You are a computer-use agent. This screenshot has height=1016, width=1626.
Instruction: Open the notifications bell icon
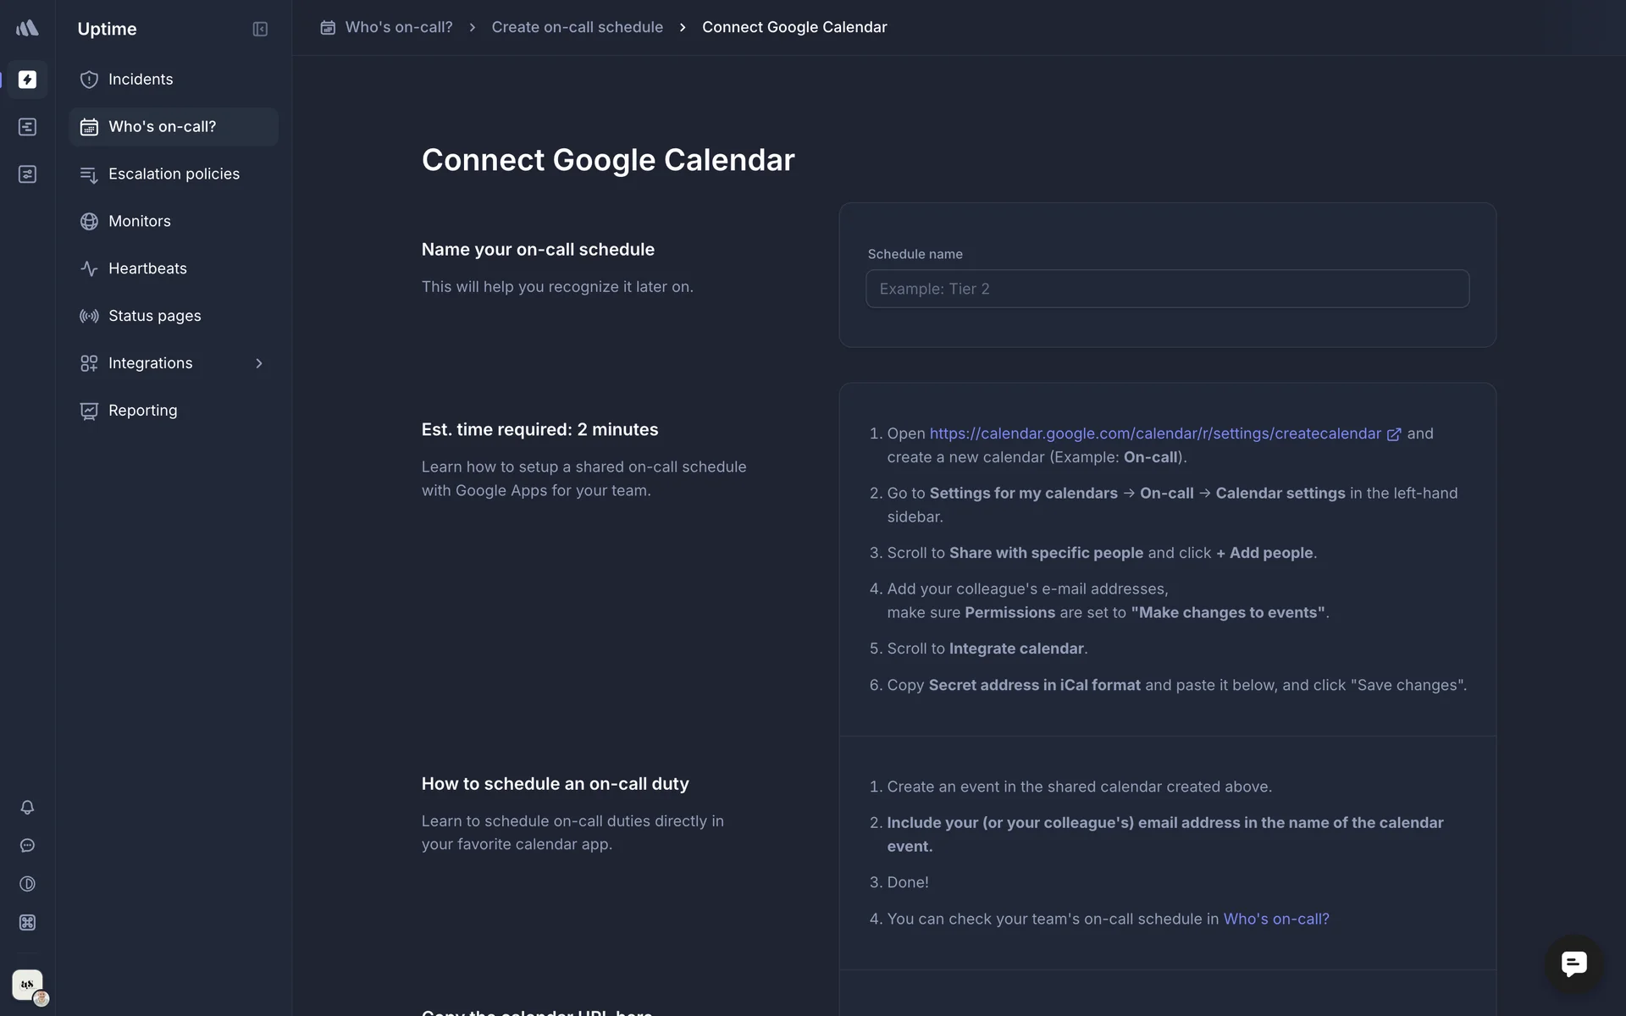coord(27,808)
